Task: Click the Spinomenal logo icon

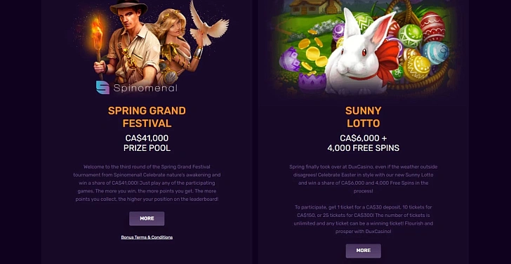Action: point(102,87)
